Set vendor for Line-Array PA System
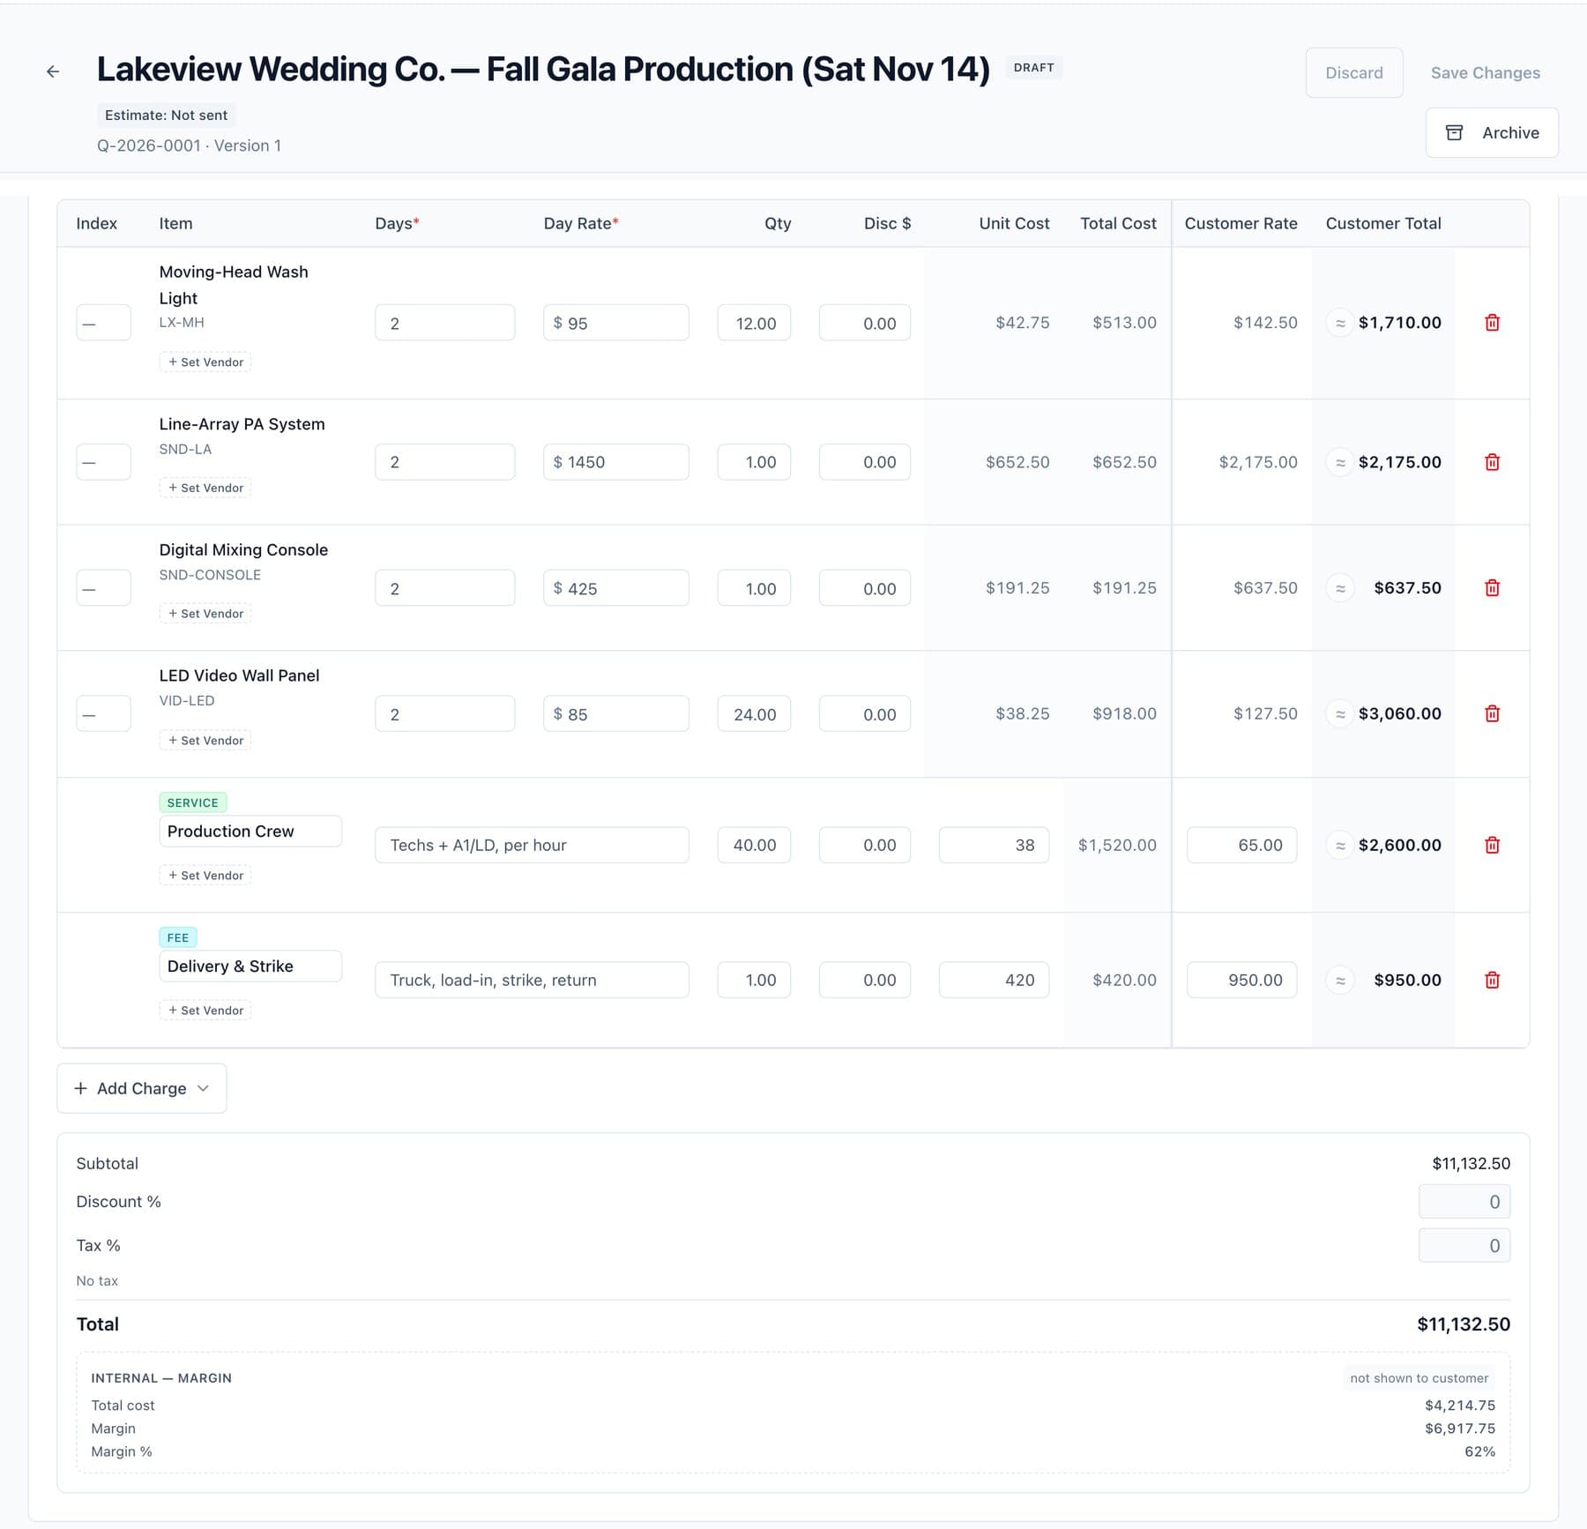Viewport: 1587px width, 1529px height. 205,488
